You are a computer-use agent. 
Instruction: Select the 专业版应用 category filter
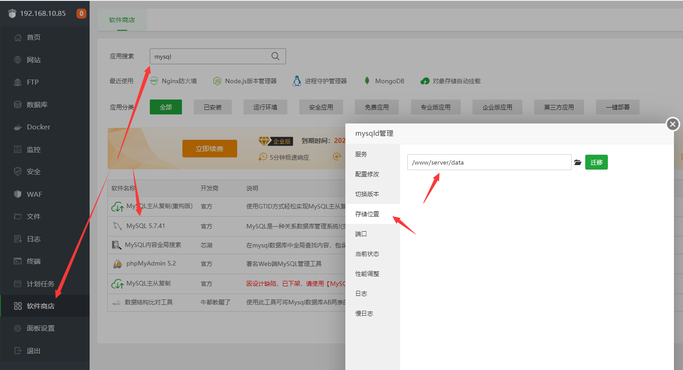click(x=436, y=107)
